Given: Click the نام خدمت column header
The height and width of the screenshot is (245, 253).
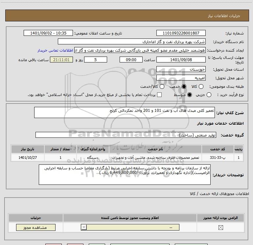Looking at the screenshot, I should (155, 149).
